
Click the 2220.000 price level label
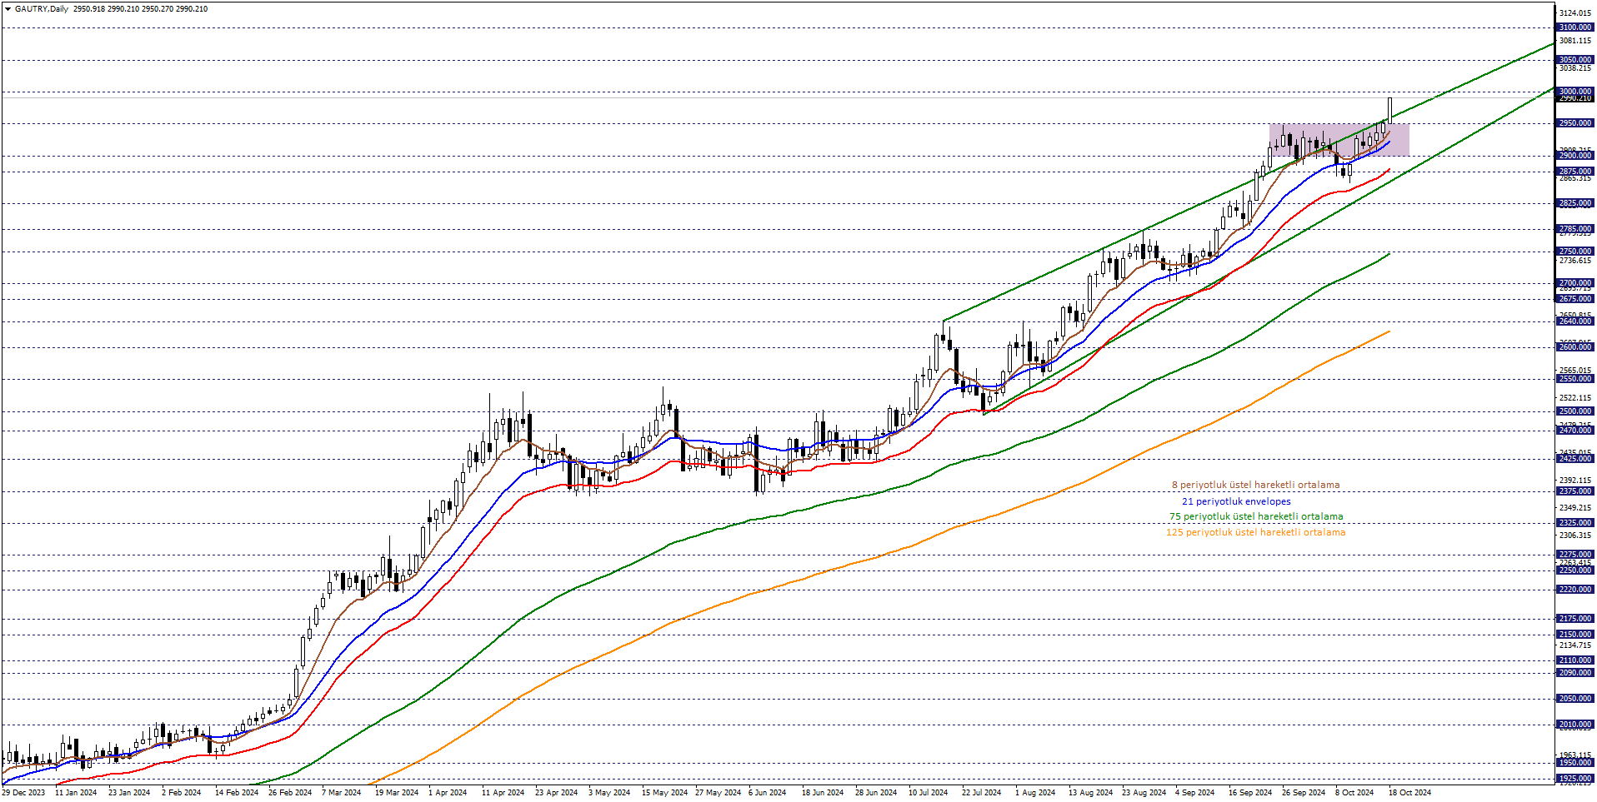click(1574, 590)
